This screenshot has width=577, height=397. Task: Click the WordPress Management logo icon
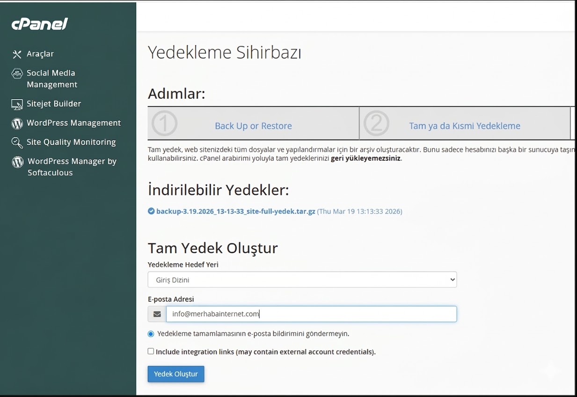pos(17,123)
